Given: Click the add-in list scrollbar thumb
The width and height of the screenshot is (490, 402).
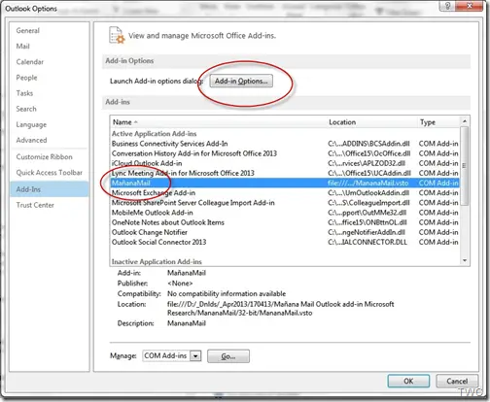Looking at the screenshot, I should 465,166.
